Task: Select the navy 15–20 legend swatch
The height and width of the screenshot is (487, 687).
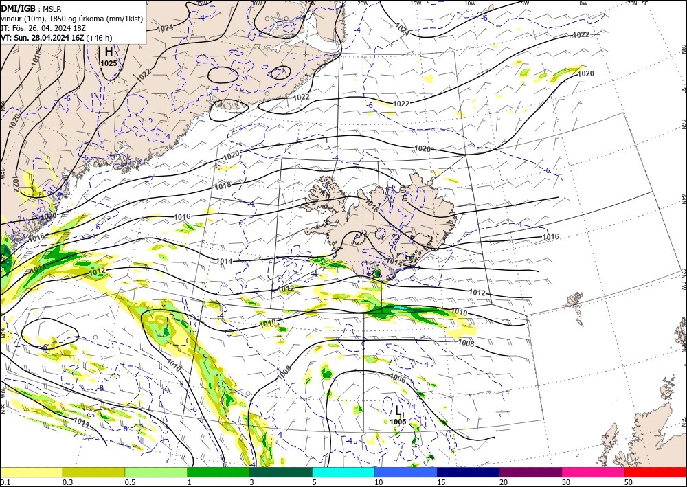Action: tap(469, 472)
